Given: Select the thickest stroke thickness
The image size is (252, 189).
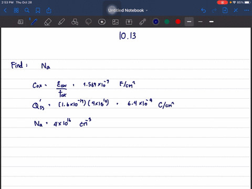Looking at the screenshot, I should click(212, 22).
